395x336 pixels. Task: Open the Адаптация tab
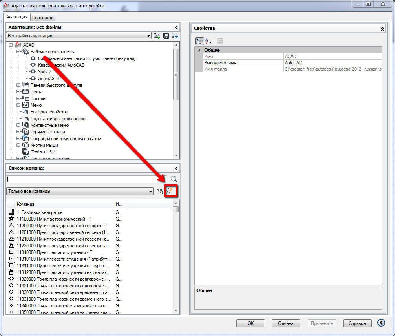tap(16, 17)
